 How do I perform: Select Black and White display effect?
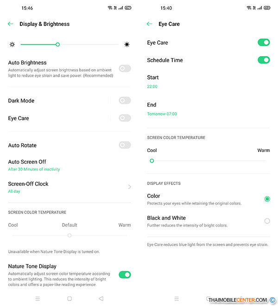[267, 221]
